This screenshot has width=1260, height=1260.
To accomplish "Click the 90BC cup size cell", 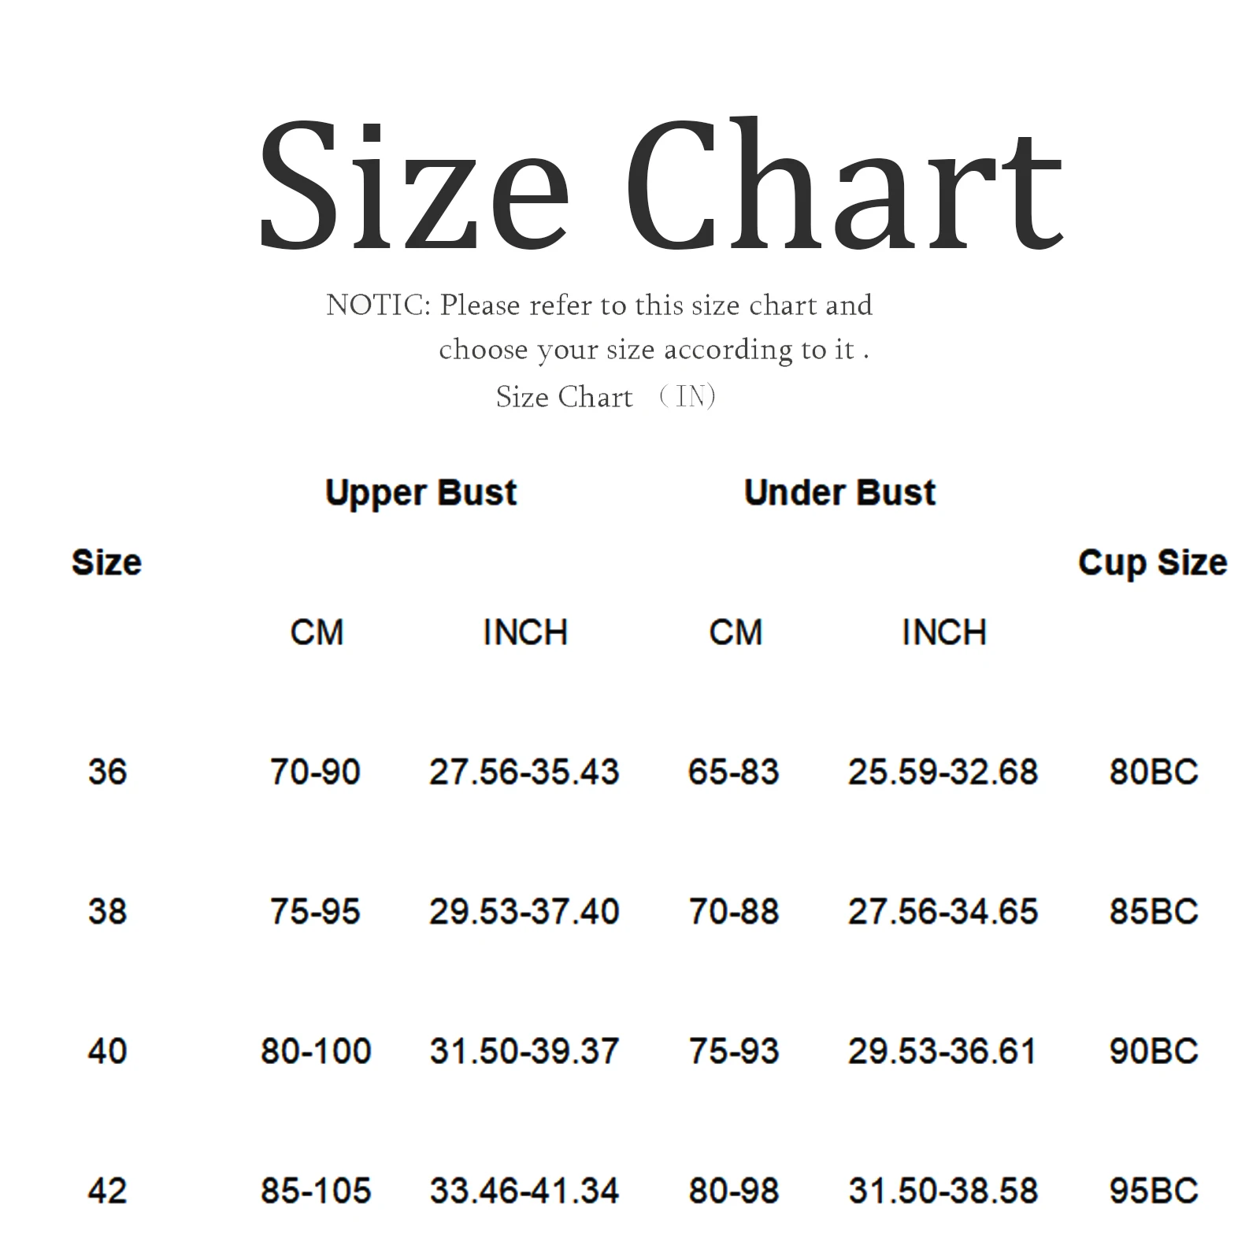I will (x=1153, y=1051).
